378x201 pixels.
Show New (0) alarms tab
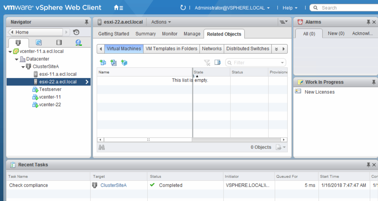click(336, 33)
